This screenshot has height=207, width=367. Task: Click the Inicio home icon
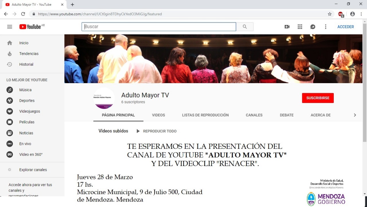pyautogui.click(x=10, y=43)
